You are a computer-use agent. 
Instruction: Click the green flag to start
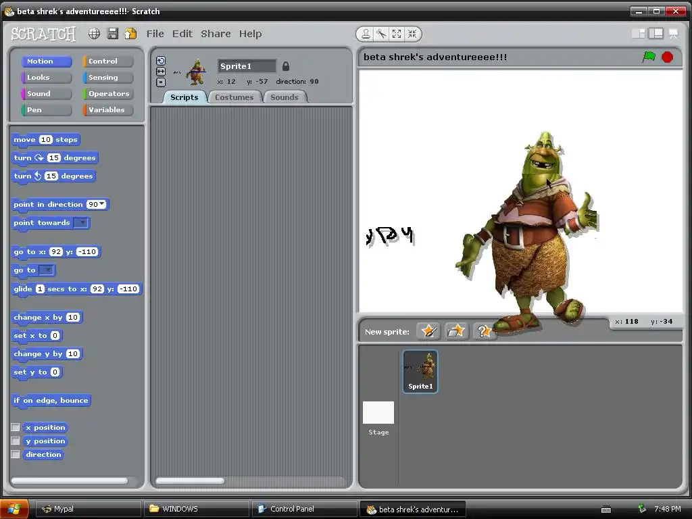pos(649,57)
